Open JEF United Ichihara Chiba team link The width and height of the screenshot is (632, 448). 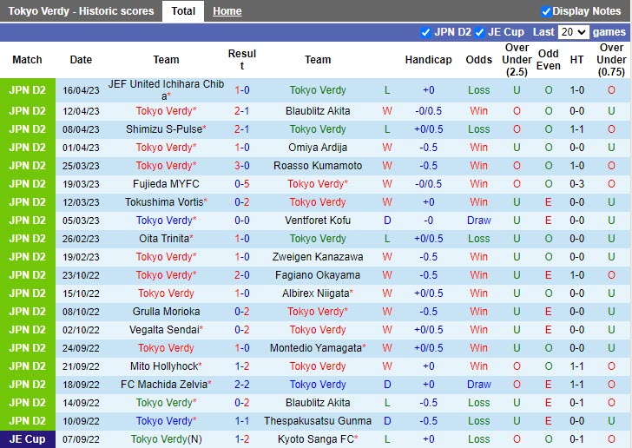coord(166,90)
